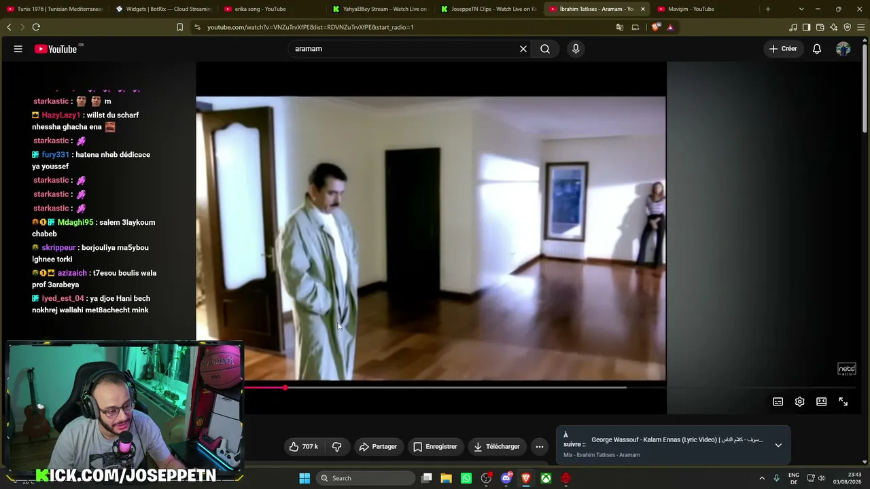Open the tab search dropdown arrow
Viewport: 870px width, 489px height.
[801, 9]
